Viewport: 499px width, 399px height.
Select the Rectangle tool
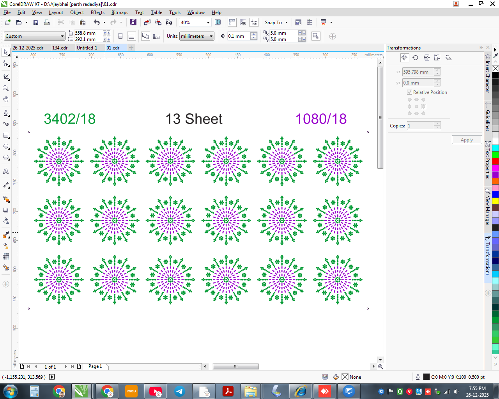(6, 136)
